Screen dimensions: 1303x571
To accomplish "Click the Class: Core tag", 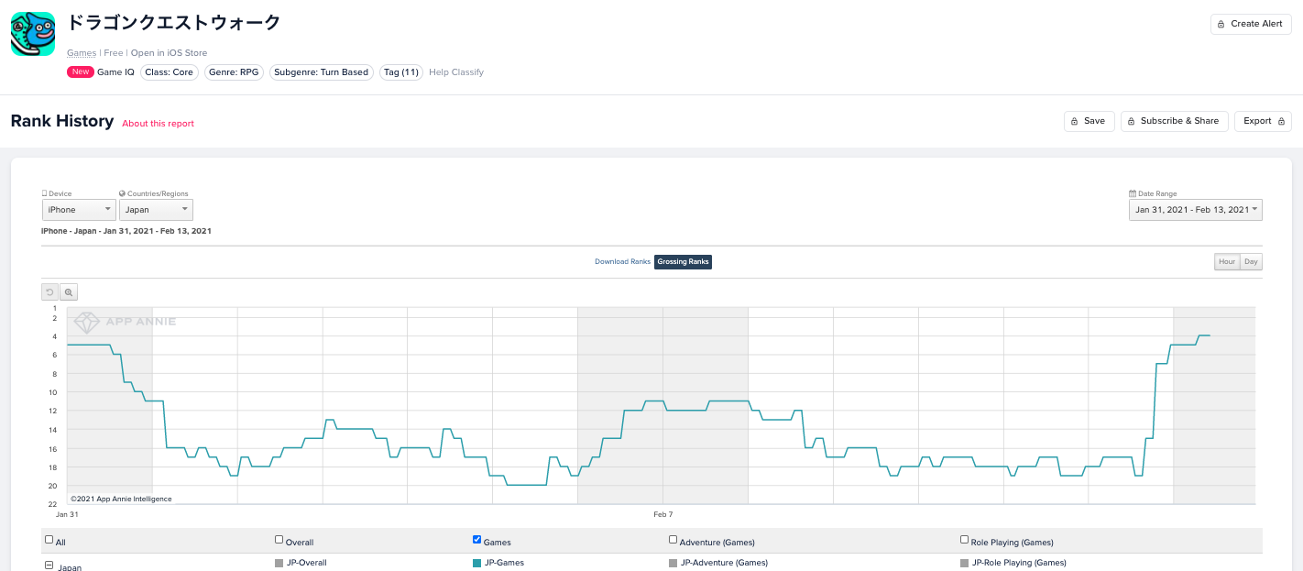I will 170,72.
